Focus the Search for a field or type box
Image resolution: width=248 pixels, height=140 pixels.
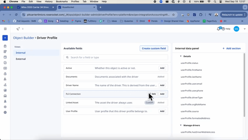point(116,57)
